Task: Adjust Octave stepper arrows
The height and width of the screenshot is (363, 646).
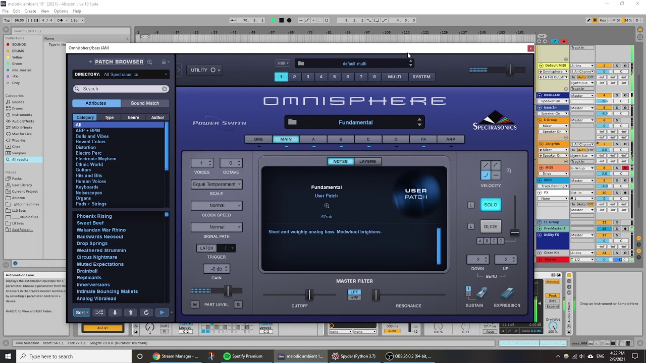Action: pyautogui.click(x=239, y=163)
